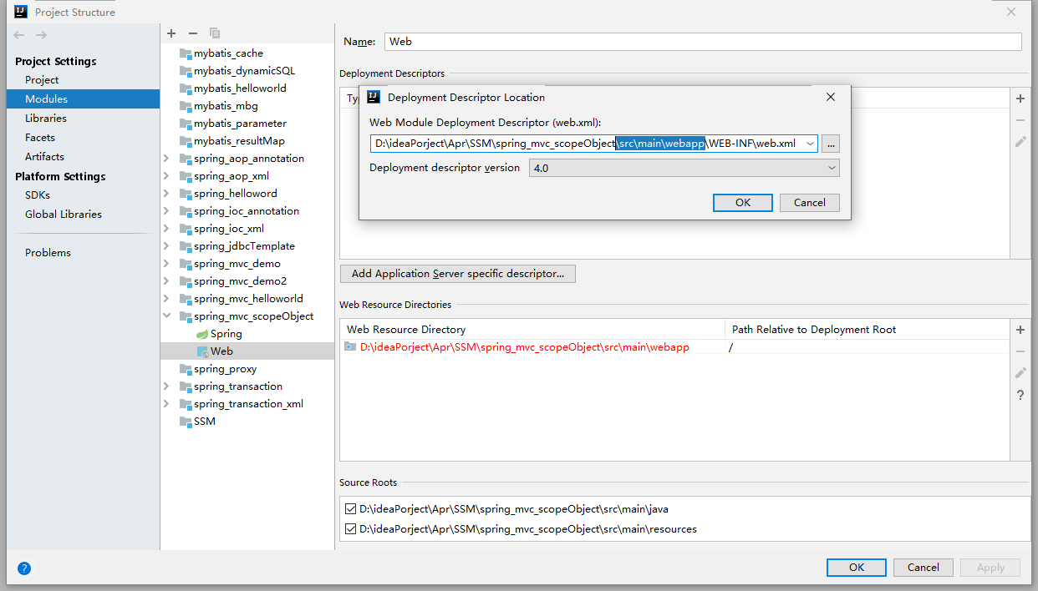Select the mybatis_mbg module

(x=226, y=106)
